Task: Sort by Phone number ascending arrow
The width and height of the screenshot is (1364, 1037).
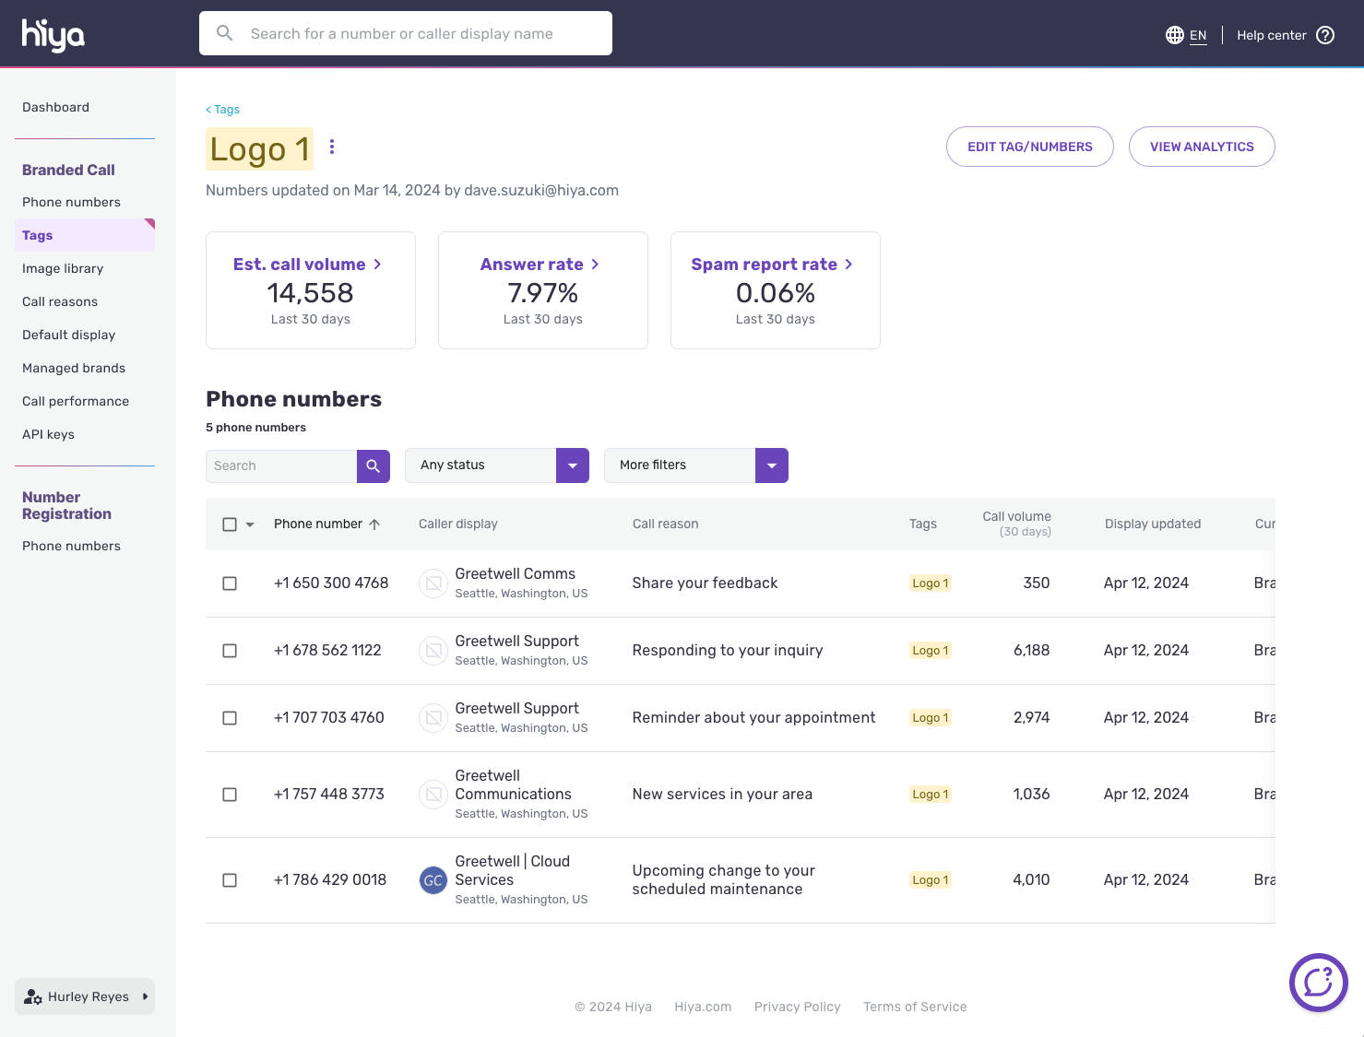Action: tap(374, 524)
